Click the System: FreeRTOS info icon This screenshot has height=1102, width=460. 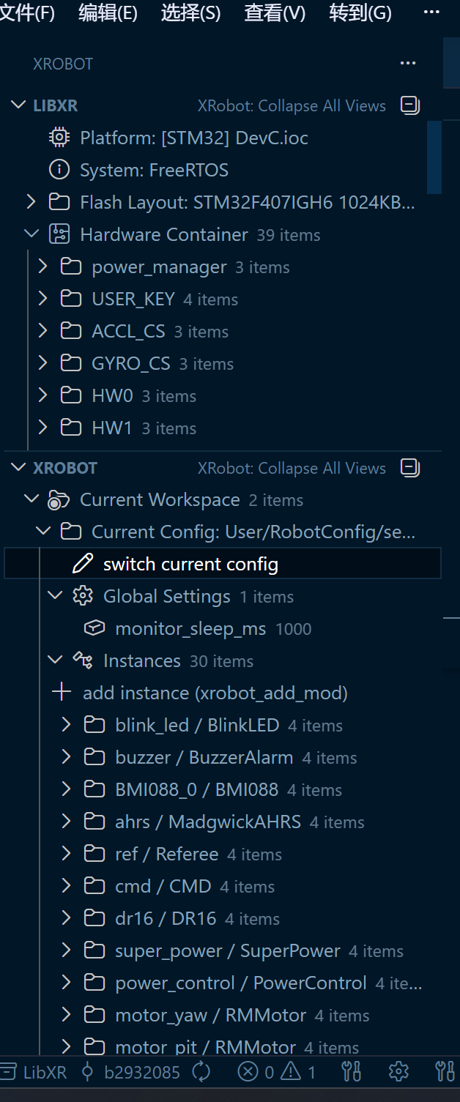point(59,169)
